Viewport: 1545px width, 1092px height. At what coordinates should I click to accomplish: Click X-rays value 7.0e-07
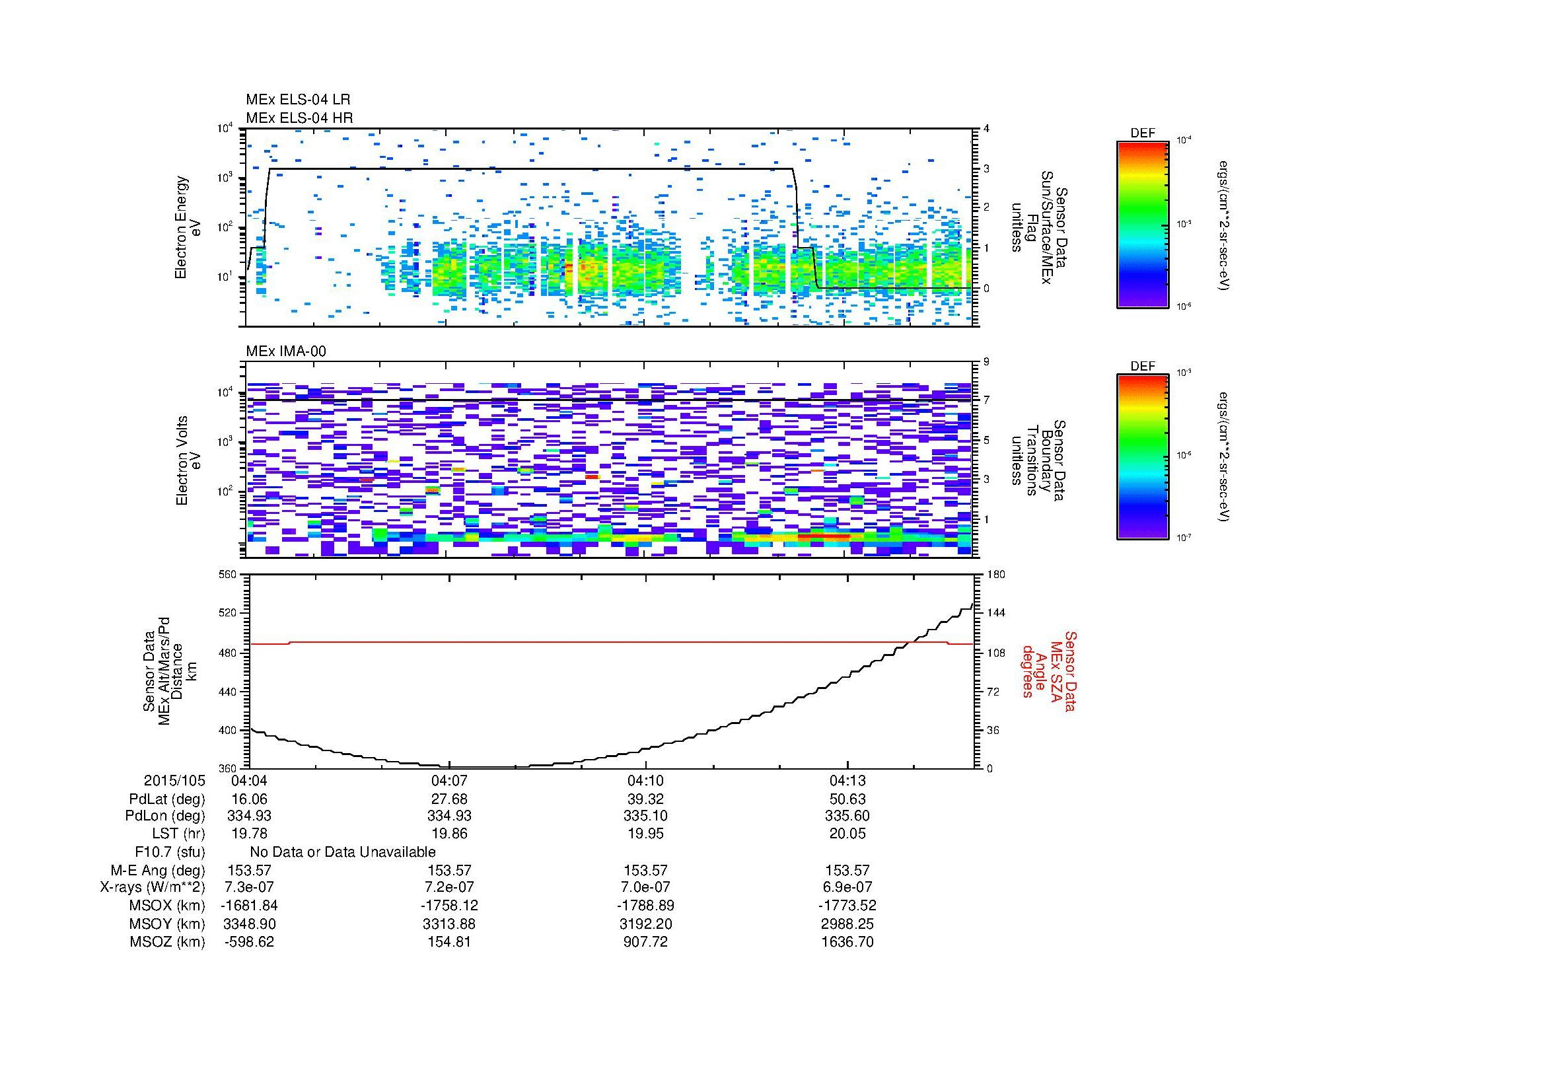[x=646, y=887]
